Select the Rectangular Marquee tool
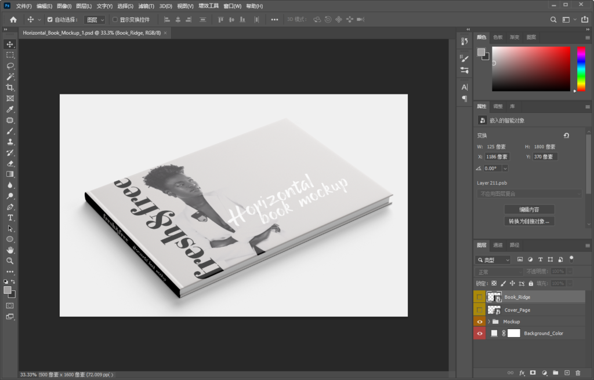594x380 pixels. [10, 55]
